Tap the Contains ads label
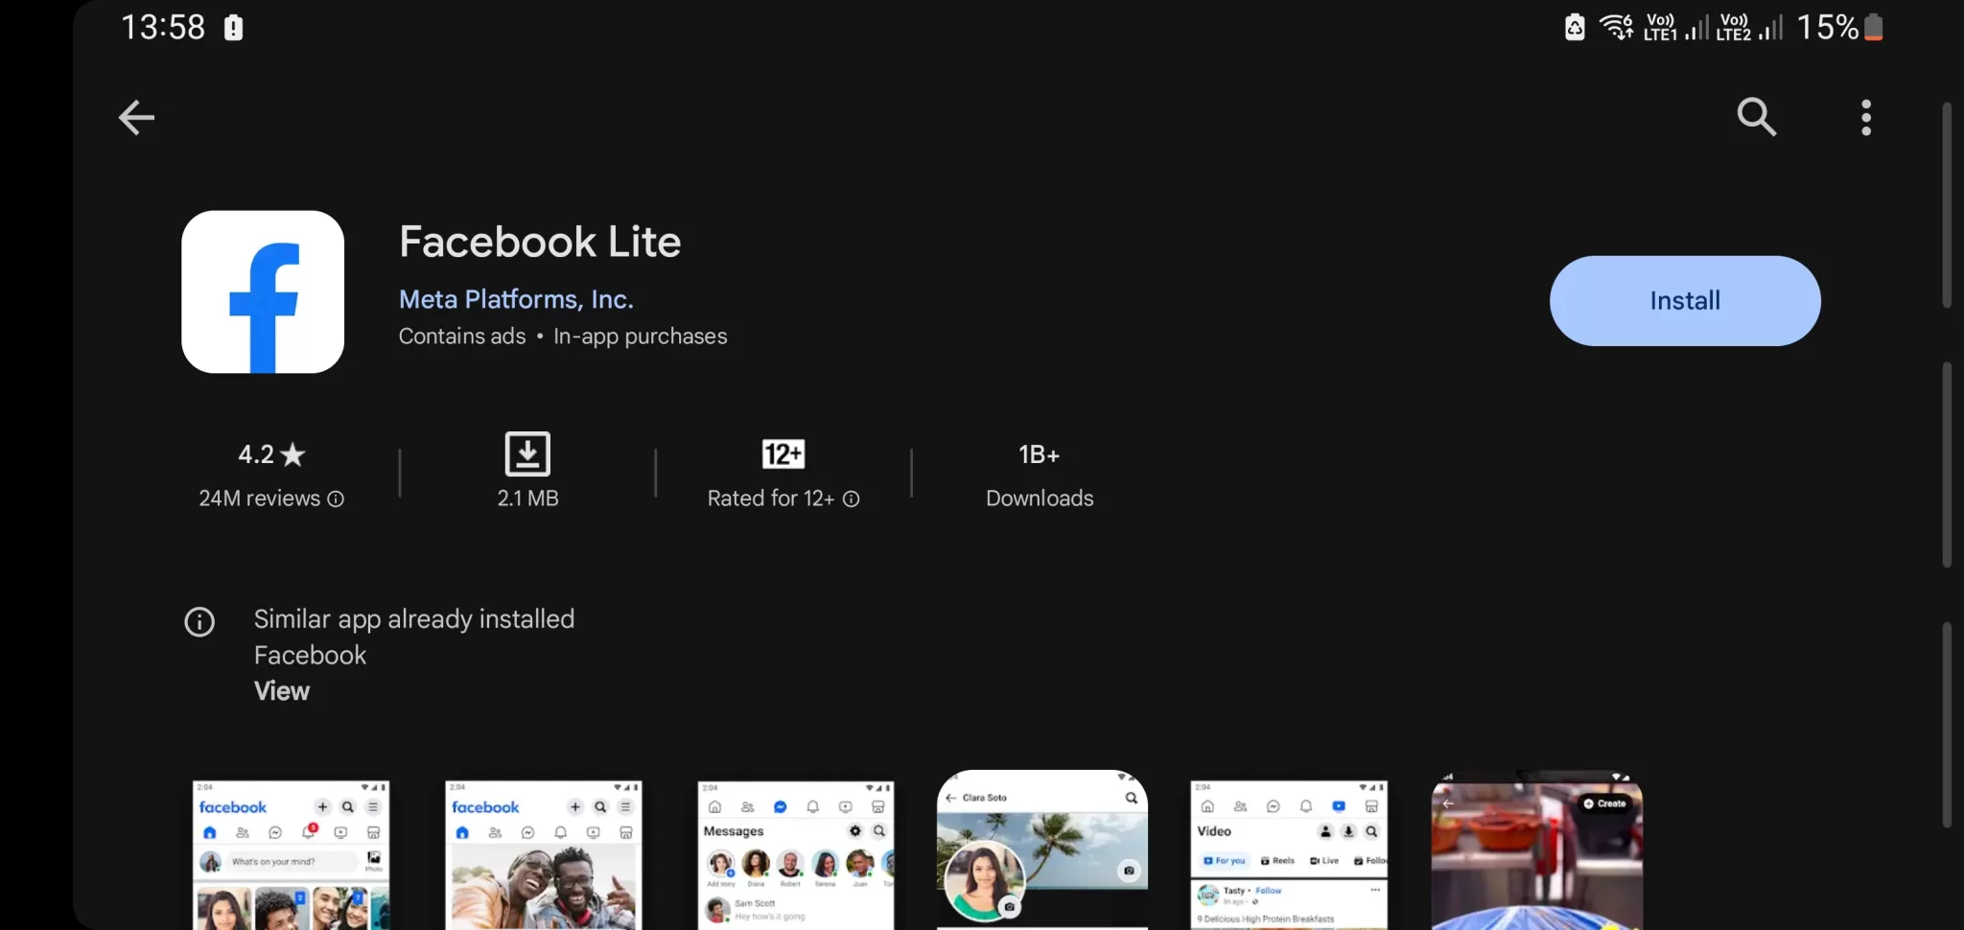Screen dimensions: 1964x930 point(462,337)
